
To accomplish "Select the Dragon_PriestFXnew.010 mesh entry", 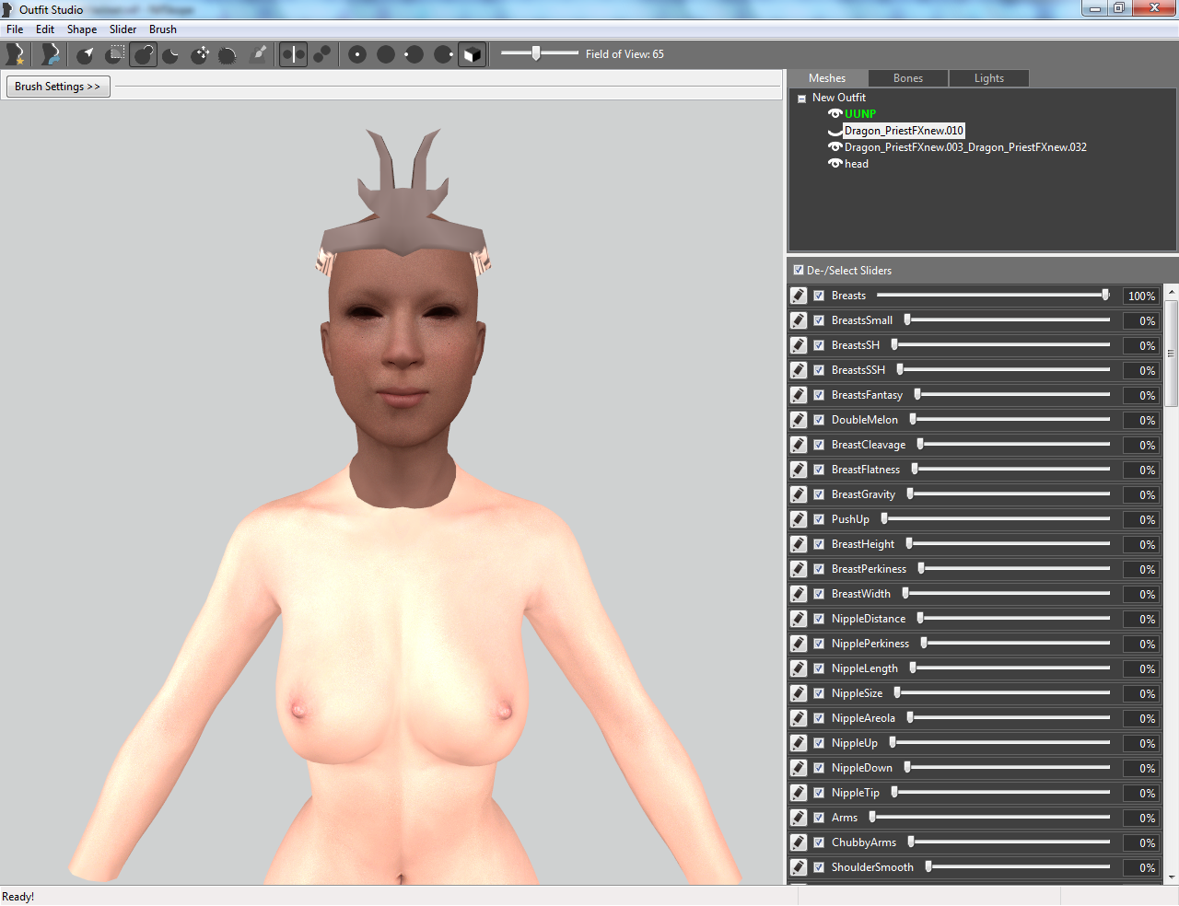I will click(x=904, y=131).
